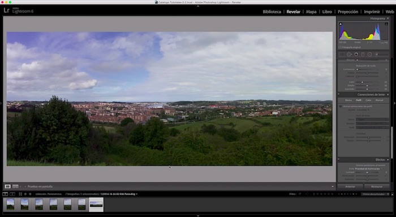
Task: Collapse the Efectos panel
Action: click(388, 160)
